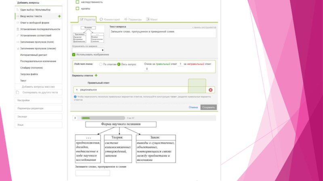Choose Ответ в свободной форме question type
This screenshot has height=181, width=323.
click(35, 23)
